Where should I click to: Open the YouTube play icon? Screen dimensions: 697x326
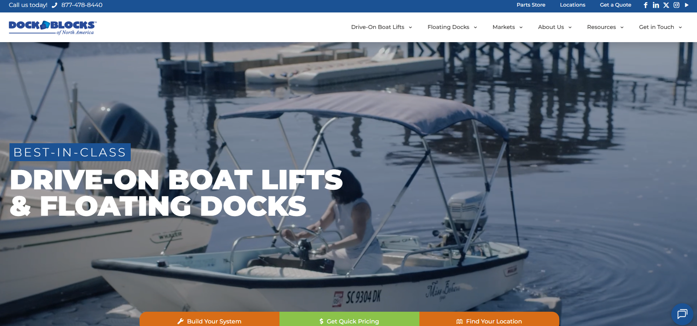click(686, 5)
